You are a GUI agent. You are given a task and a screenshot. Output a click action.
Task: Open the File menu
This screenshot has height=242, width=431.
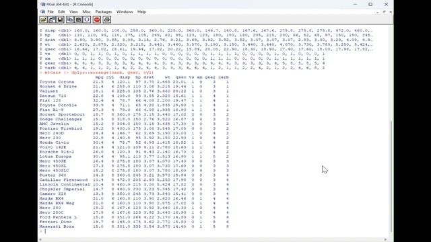51,12
